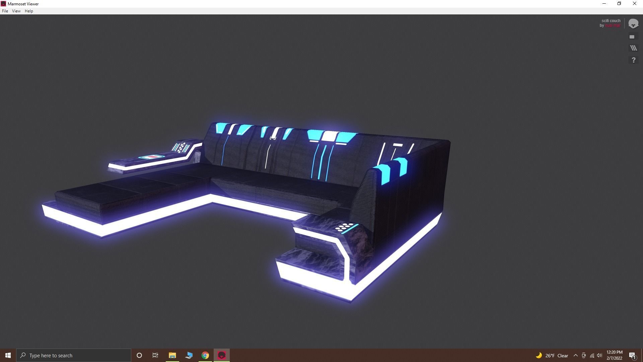643x362 pixels.
Task: Open the weather widget showing 26°F Clear
Action: point(552,356)
